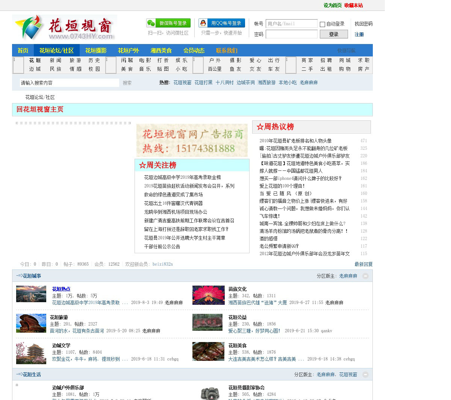Click the 找回密码 link

coord(363,24)
